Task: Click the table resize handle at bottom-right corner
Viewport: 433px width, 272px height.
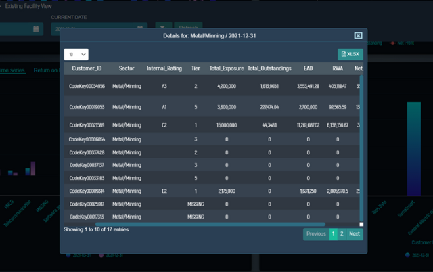Action: point(361,224)
